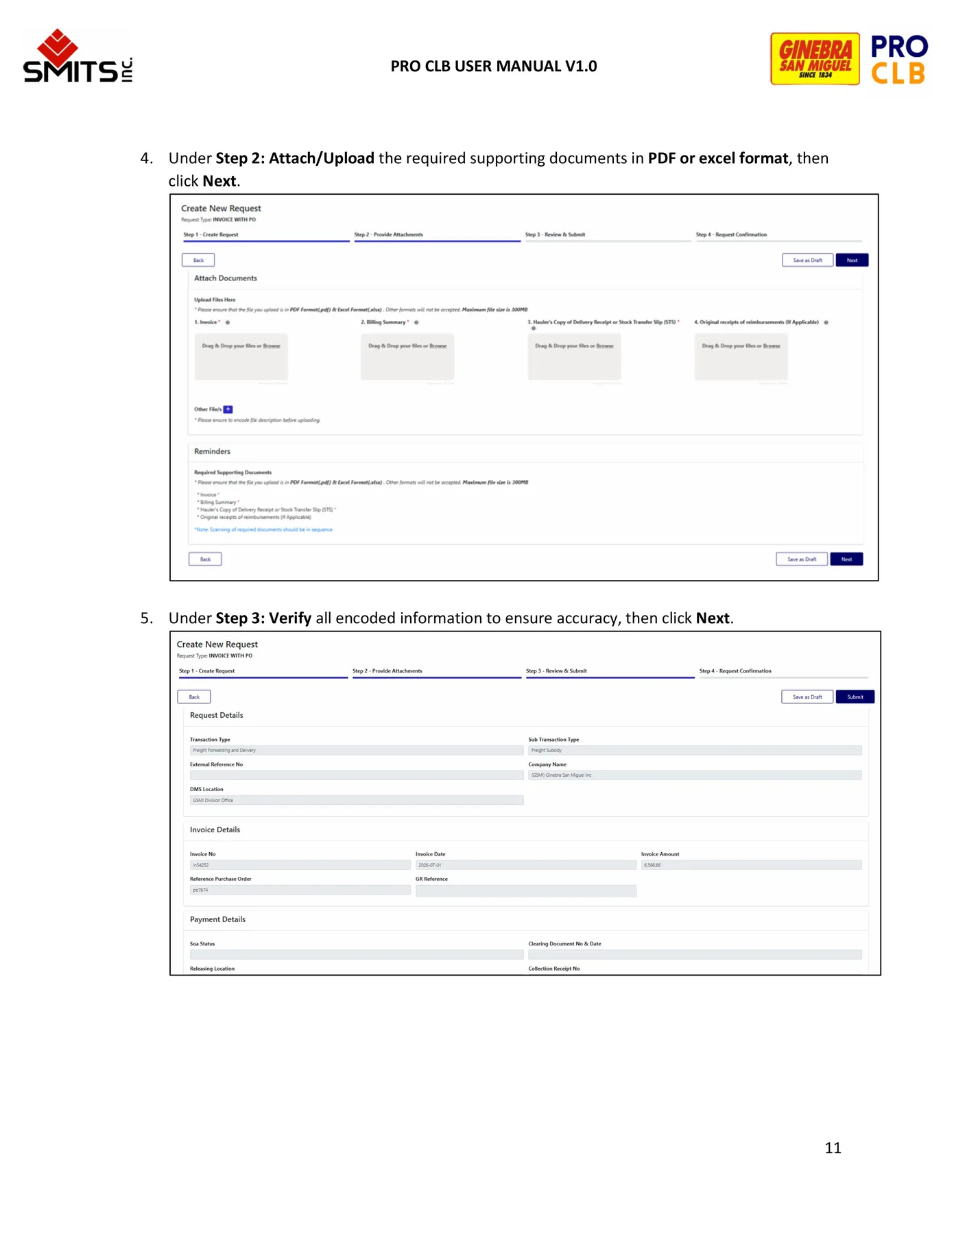The image size is (954, 1234).
Task: Click the info icon beside Original receipts label
Action: pos(826,322)
